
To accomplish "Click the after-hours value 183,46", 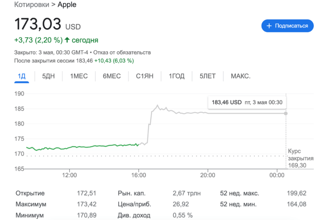I will point(84,61).
